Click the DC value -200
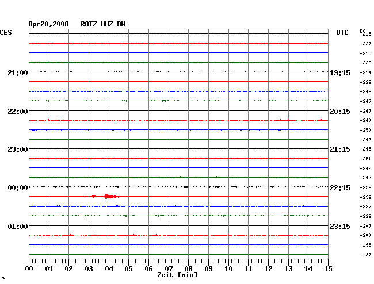The image size is (374, 284). [365, 235]
